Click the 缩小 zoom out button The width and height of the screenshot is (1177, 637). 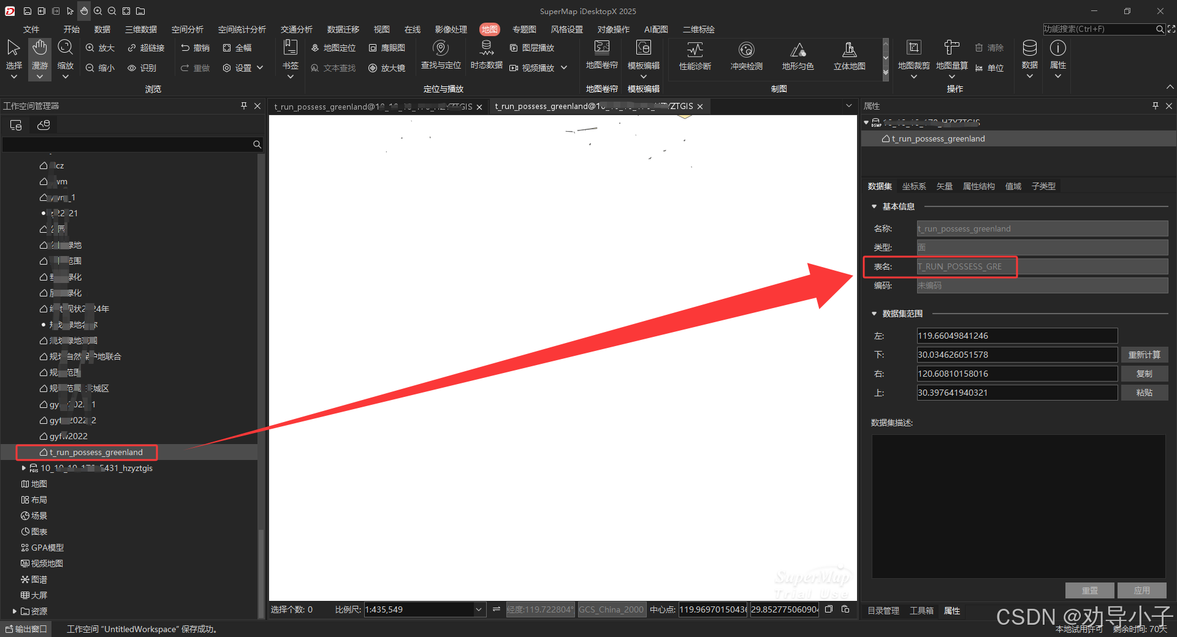101,68
